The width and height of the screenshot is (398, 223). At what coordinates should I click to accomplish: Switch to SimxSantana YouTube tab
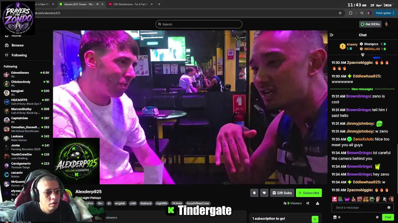coord(130,4)
